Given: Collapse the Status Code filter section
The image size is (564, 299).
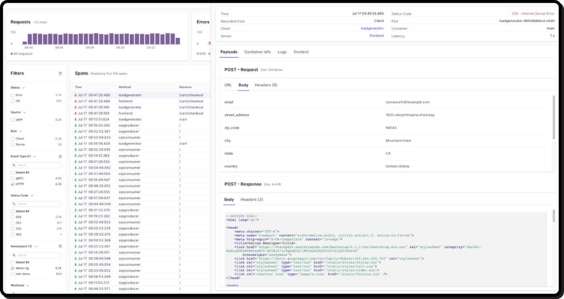Looking at the screenshot, I should coord(32,195).
